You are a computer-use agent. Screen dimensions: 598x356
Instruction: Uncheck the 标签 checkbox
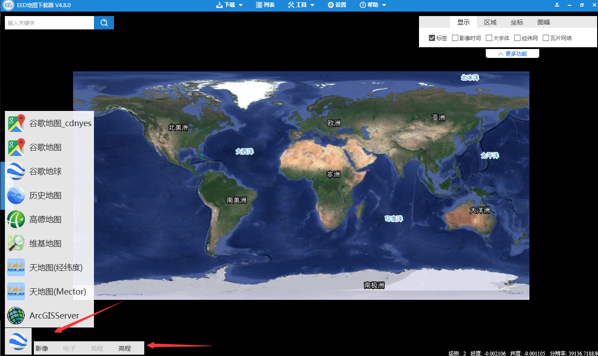(x=432, y=38)
